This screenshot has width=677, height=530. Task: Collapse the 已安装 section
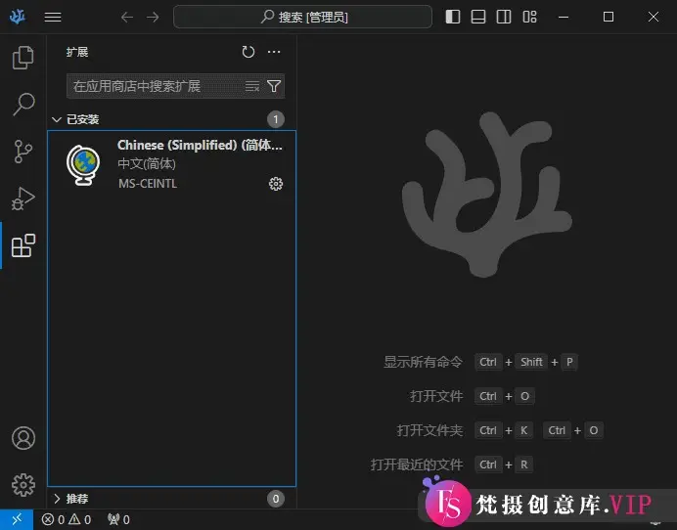(171, 119)
